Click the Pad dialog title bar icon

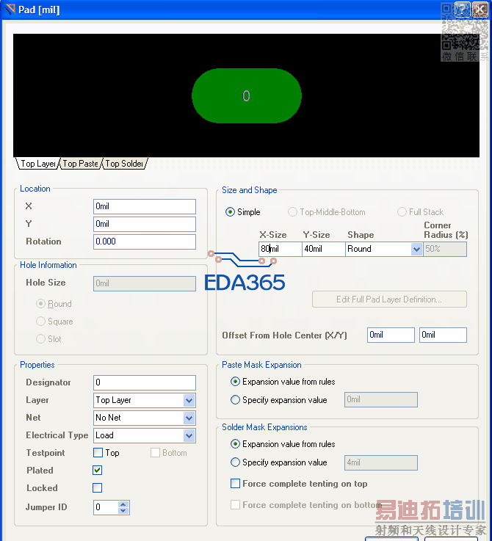pos(10,9)
